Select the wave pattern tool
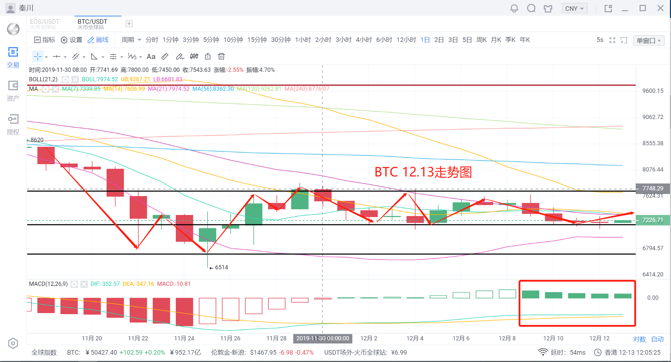This screenshot has width=671, height=362. 132,57
